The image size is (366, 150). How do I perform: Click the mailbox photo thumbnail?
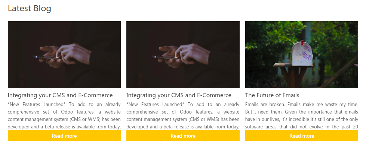302,55
